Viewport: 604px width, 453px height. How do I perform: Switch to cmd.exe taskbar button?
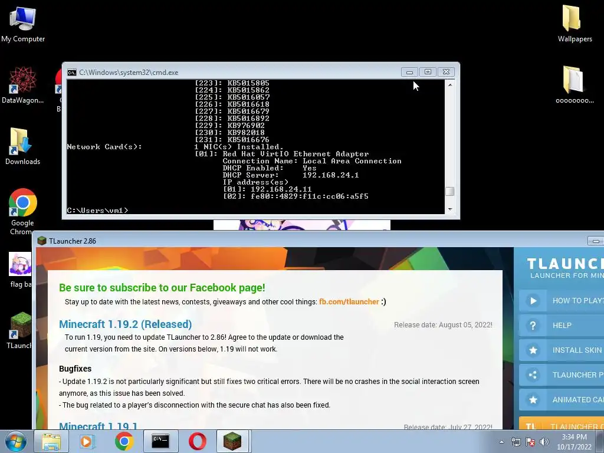click(160, 441)
